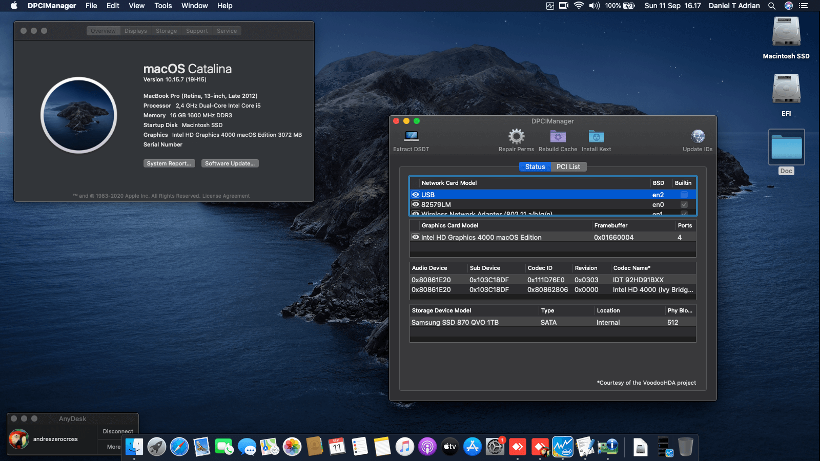Open Notes from the dock
This screenshot has width=820, height=461.
[x=382, y=447]
